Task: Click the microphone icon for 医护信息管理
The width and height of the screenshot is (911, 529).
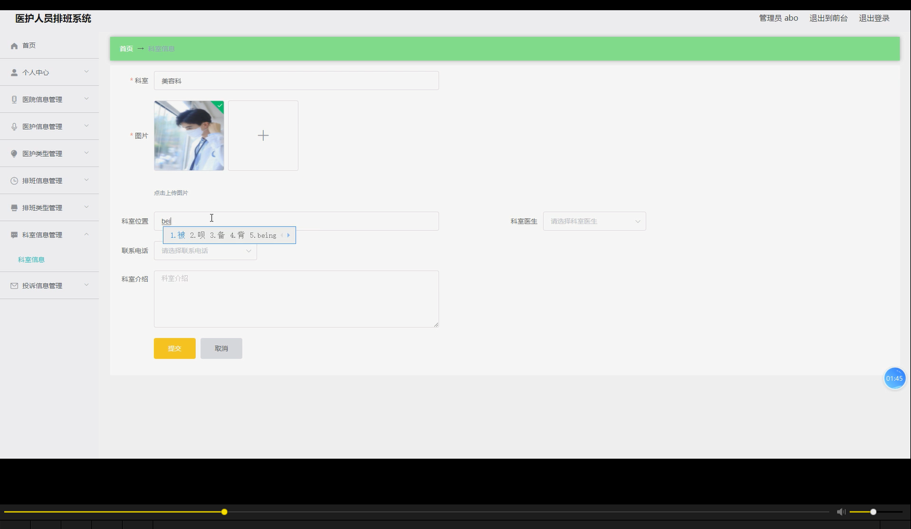Action: click(14, 127)
